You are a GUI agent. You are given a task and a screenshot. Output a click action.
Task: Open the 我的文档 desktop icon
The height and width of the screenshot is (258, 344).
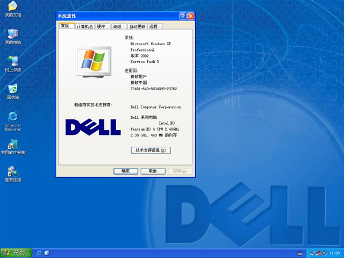[13, 9]
